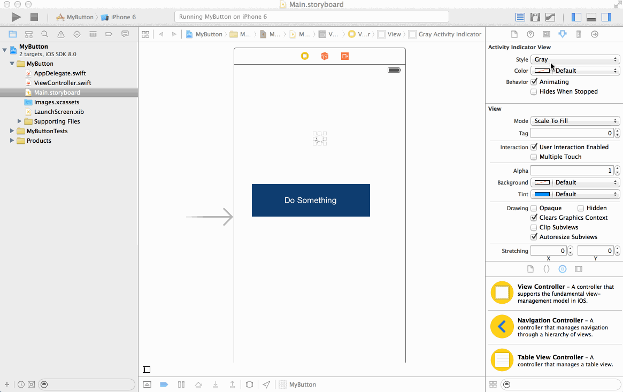Click the Alpha value field
Viewport: 623px width, 392px height.
click(572, 171)
